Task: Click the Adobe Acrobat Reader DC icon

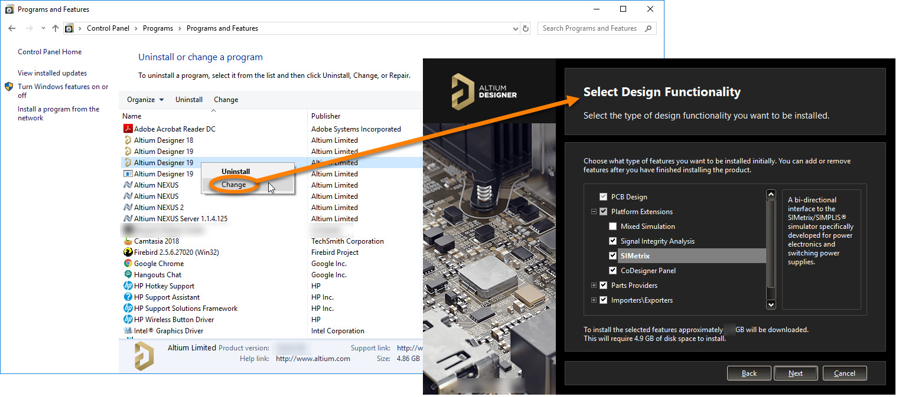Action: click(x=128, y=129)
